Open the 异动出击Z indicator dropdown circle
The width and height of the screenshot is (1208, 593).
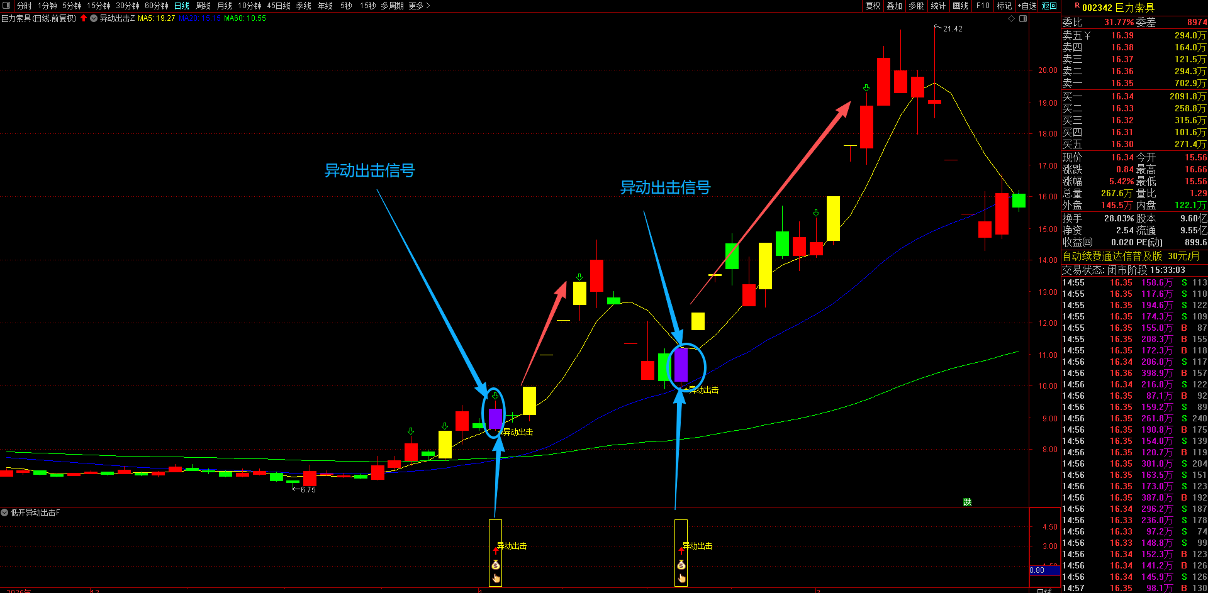(94, 18)
